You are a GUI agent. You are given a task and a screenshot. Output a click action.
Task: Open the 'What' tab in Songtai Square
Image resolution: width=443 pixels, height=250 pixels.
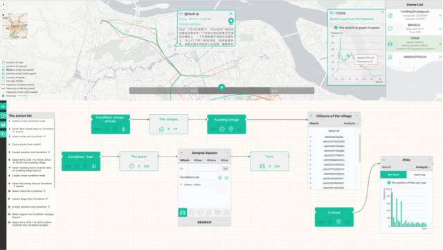pos(224,161)
